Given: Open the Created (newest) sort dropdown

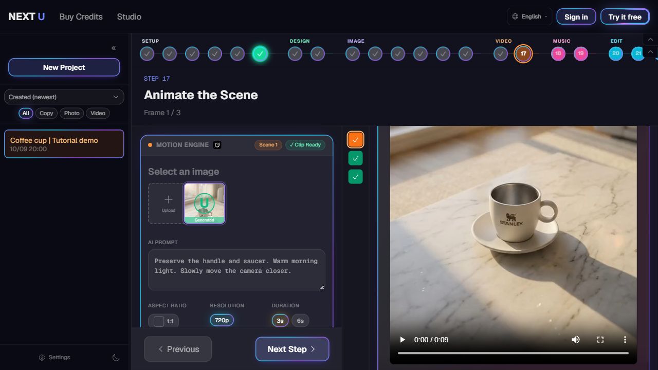Looking at the screenshot, I should pyautogui.click(x=64, y=97).
